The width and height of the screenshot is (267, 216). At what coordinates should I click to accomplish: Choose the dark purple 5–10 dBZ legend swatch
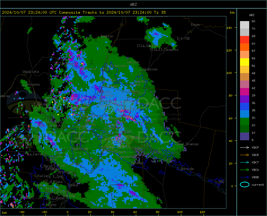[244, 136]
